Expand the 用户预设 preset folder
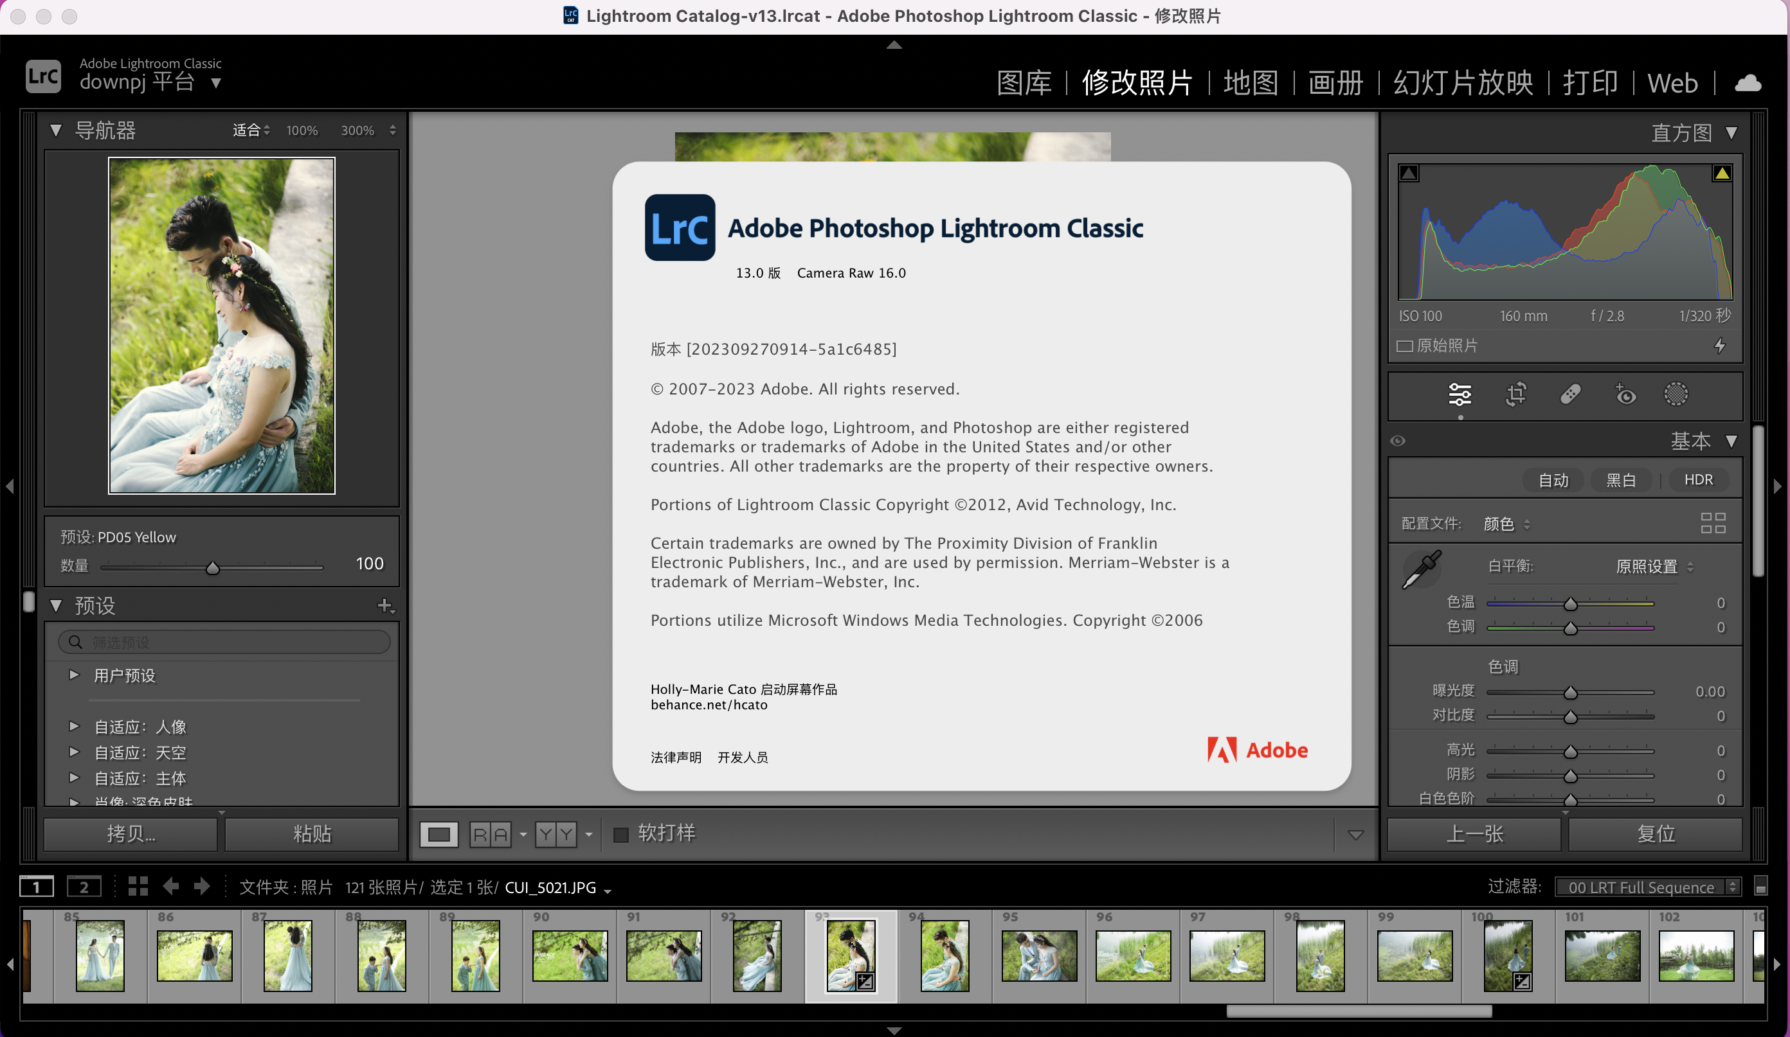Image resolution: width=1790 pixels, height=1037 pixels. 74,675
